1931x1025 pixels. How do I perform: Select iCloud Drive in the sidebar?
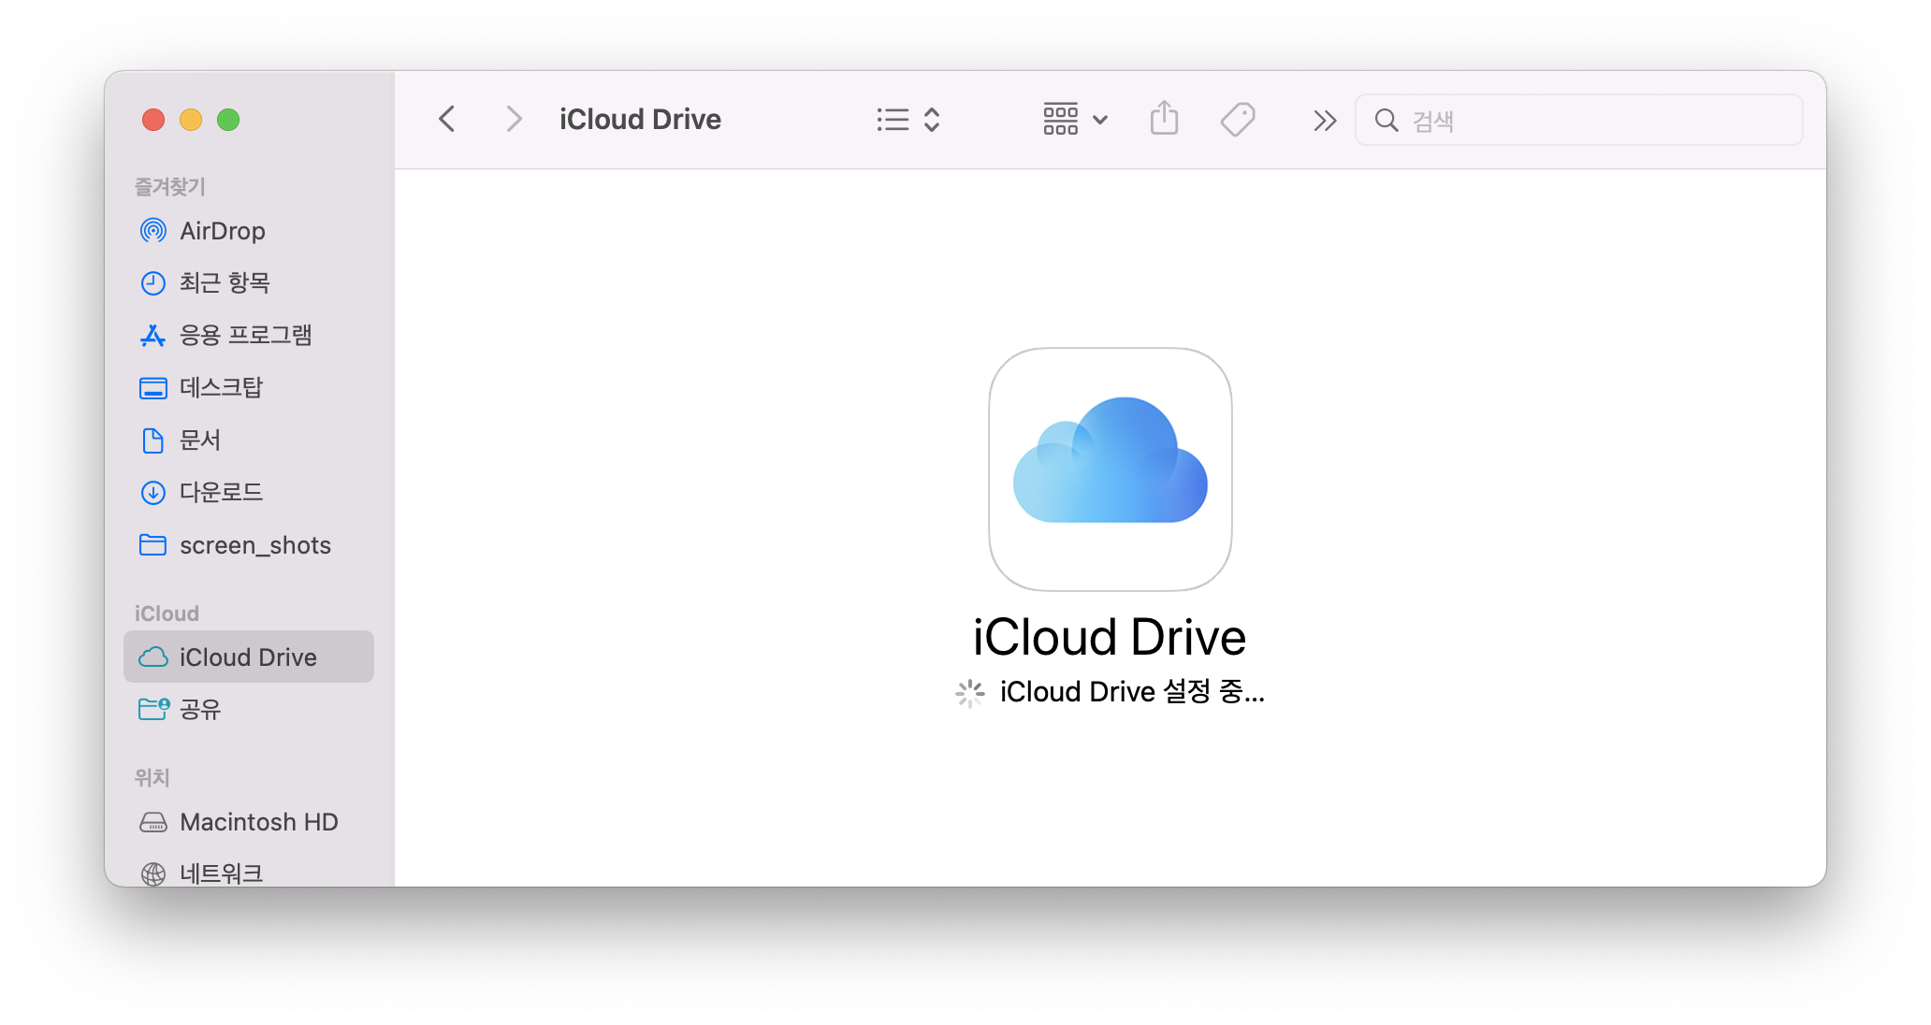coord(248,657)
